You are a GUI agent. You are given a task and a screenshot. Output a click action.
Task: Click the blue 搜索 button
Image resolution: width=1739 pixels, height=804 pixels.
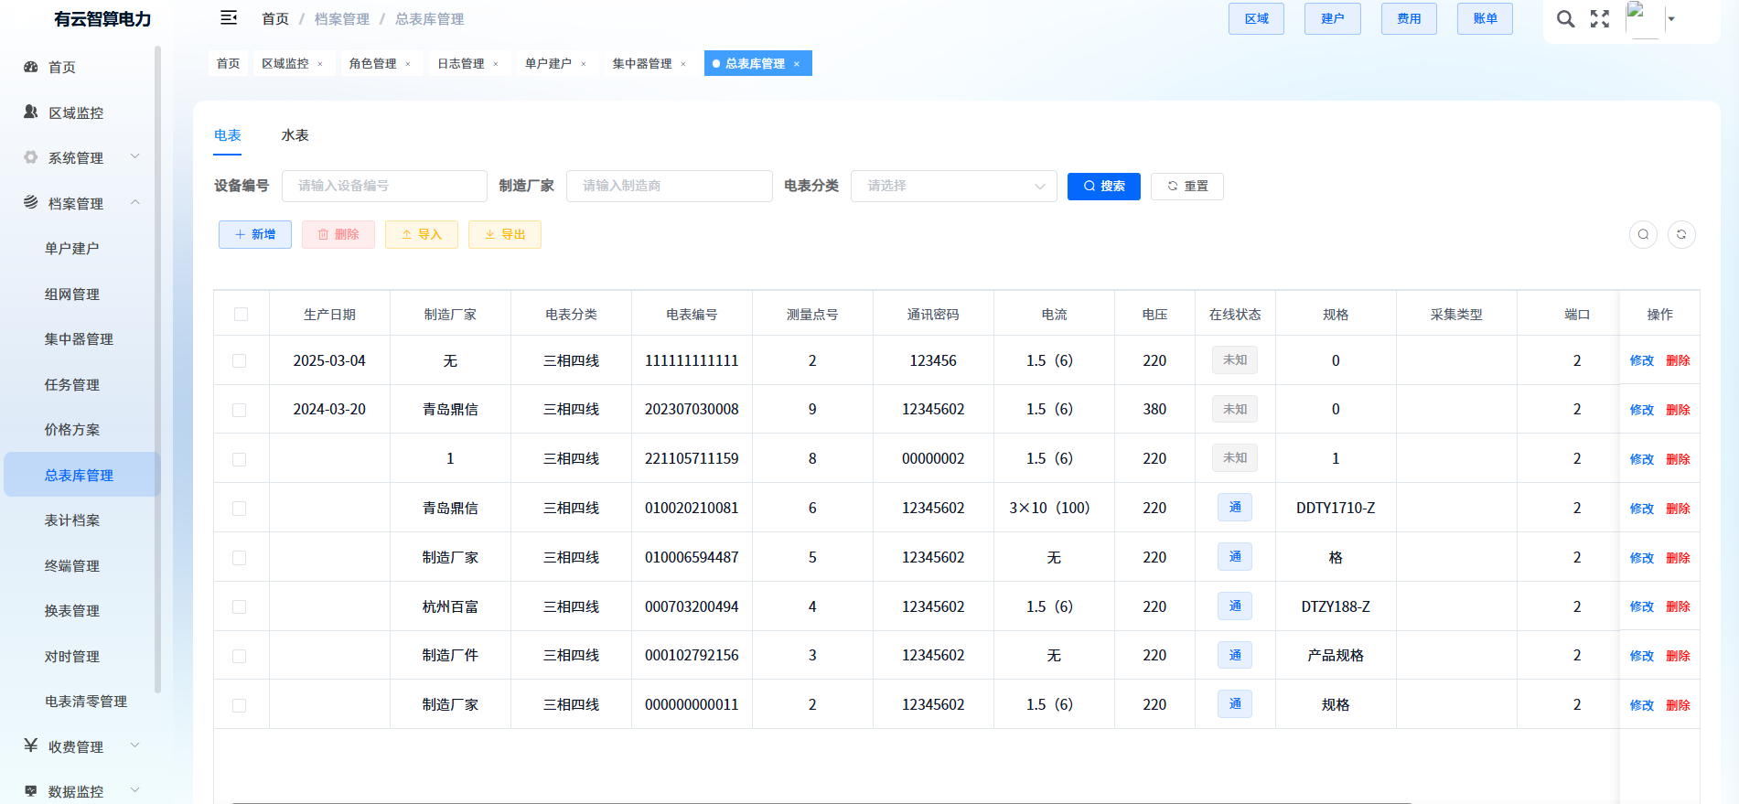pyautogui.click(x=1103, y=187)
